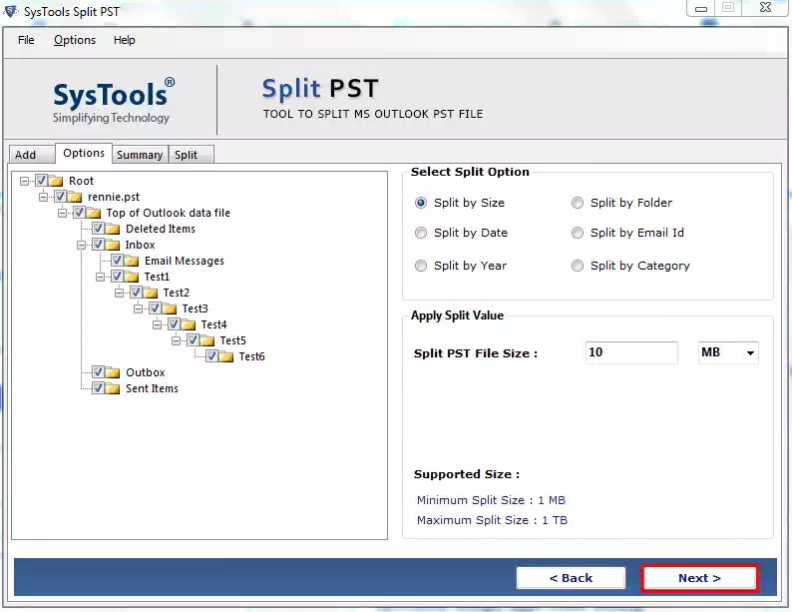The image size is (792, 612).
Task: Click the Inbox folder icon
Action: [113, 245]
